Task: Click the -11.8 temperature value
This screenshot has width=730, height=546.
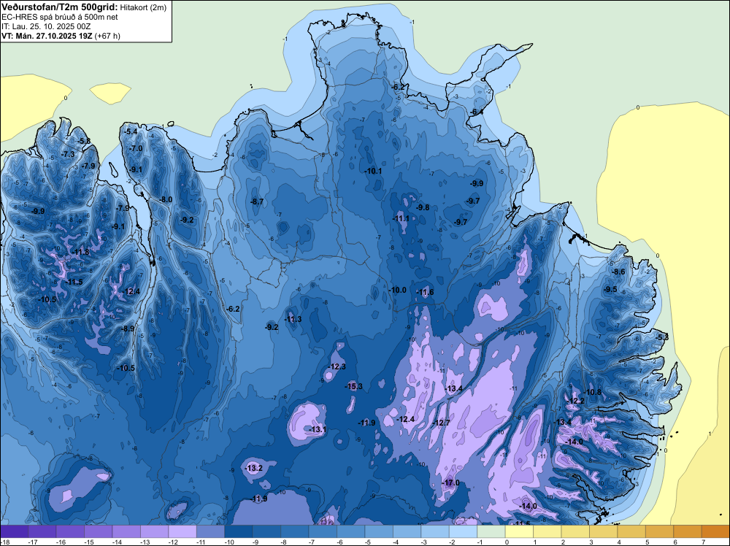Action: click(80, 253)
